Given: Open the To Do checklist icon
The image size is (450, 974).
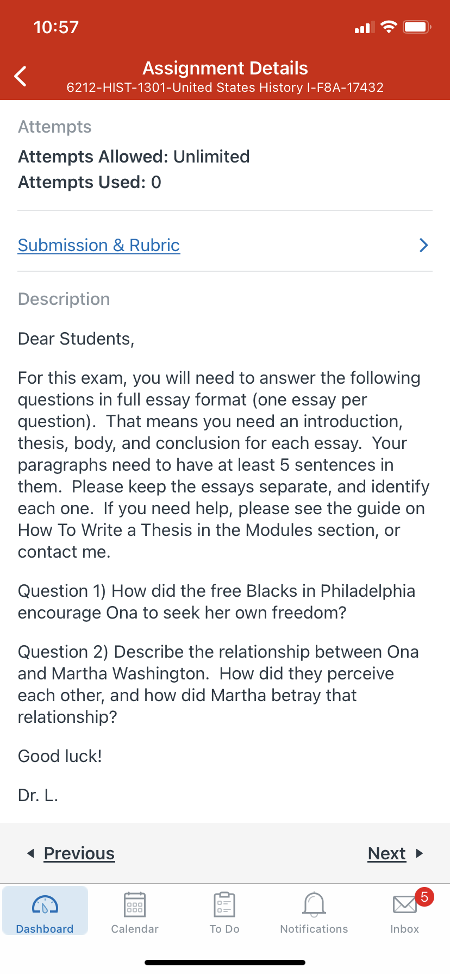Looking at the screenshot, I should [224, 905].
